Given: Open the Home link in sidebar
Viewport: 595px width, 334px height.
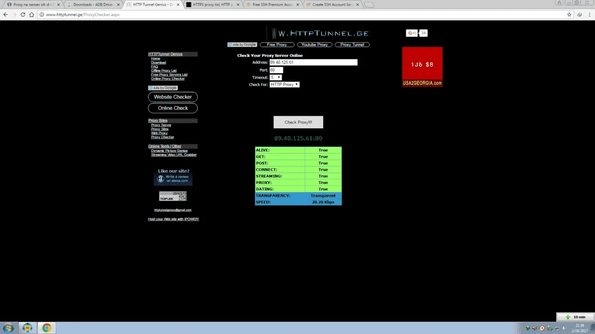Looking at the screenshot, I should tap(156, 59).
